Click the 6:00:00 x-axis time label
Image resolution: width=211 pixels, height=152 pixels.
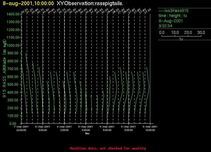click(107, 130)
